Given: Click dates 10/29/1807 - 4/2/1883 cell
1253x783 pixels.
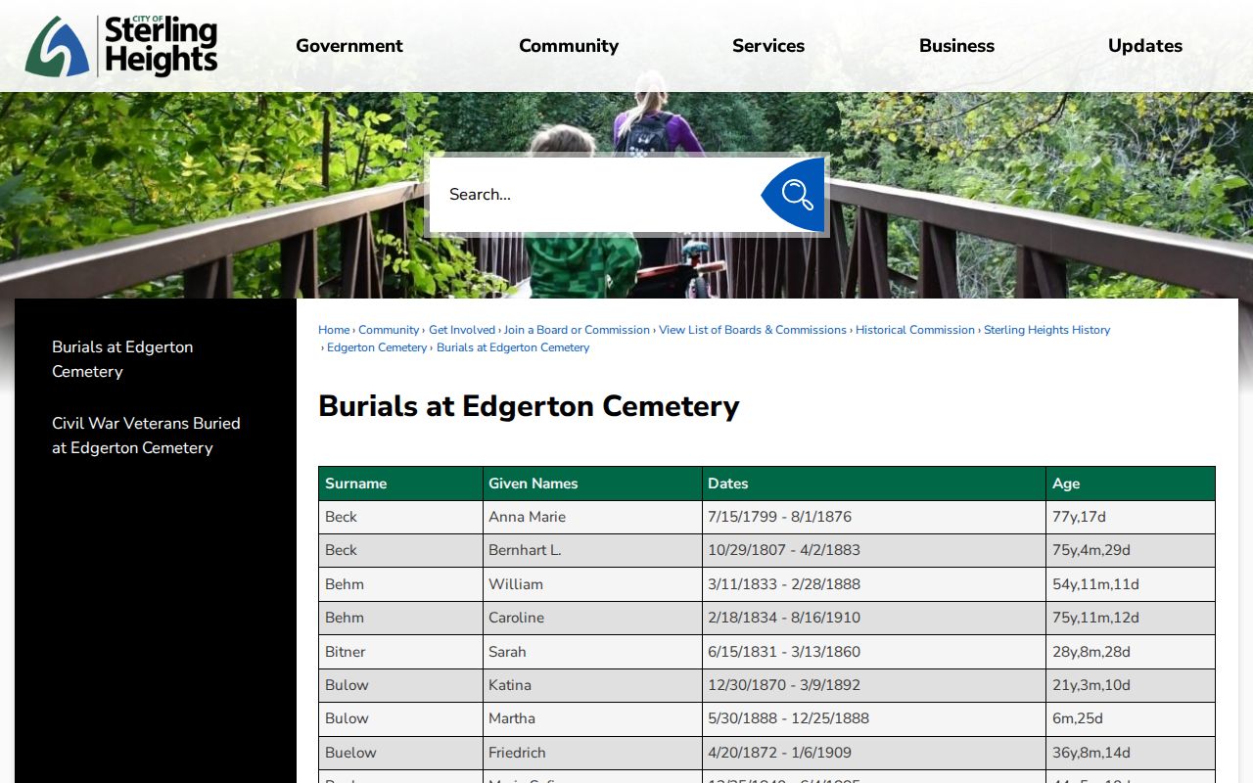Looking at the screenshot, I should (x=874, y=550).
